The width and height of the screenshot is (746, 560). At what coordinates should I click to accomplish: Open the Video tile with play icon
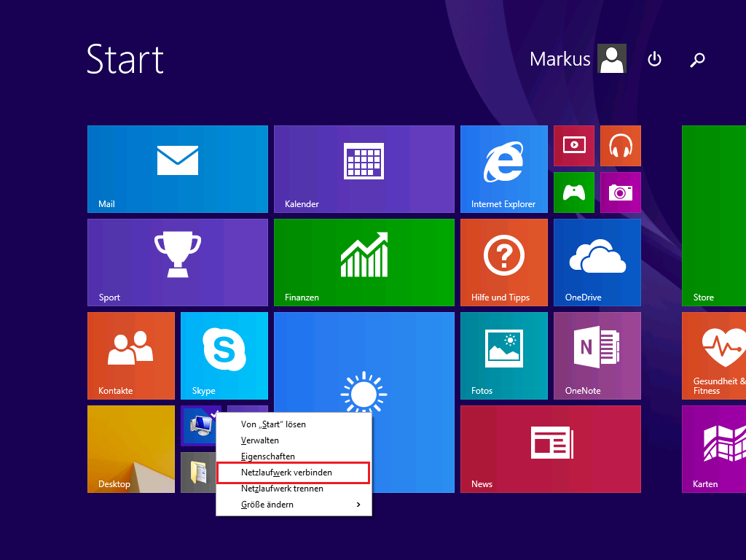(x=574, y=146)
